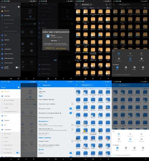Open the Тема style row in Настройки
This screenshot has height=161, width=149.
click(56, 92)
